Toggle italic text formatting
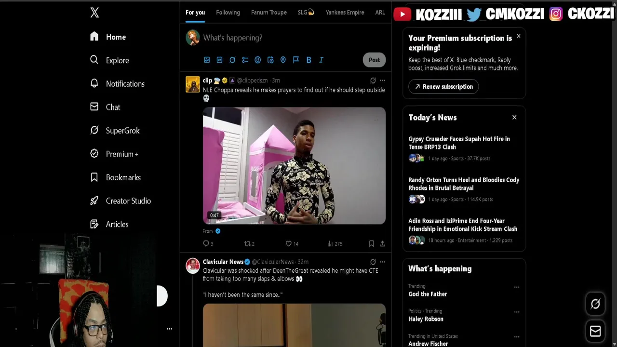Screen dimensions: 617x347 (x=321, y=60)
